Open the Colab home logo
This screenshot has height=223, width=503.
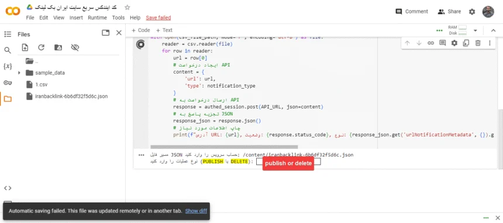[x=13, y=12]
